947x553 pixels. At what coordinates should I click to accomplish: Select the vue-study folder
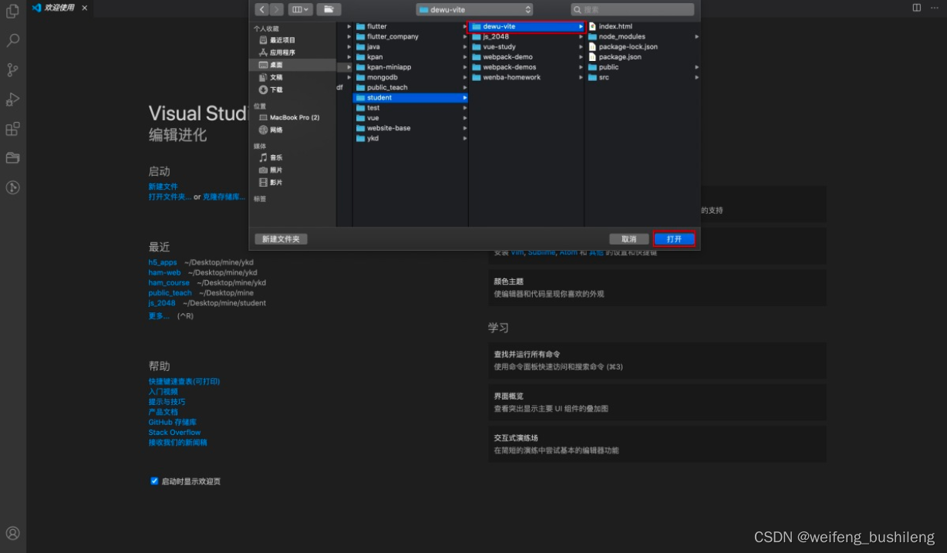527,46
